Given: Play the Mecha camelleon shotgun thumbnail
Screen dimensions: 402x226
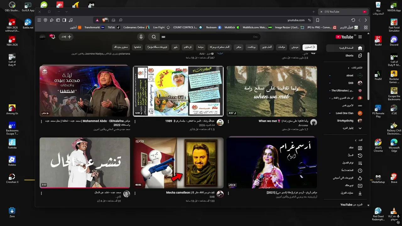Looking at the screenshot, I should click(x=178, y=163).
